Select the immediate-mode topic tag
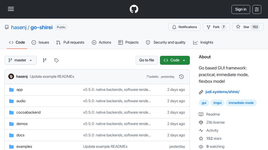This screenshot has height=150, width=268. point(241,103)
